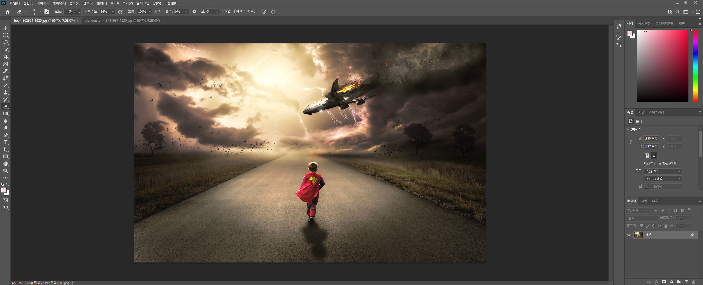Viewport: 703px width, 285px height.
Task: Select the Zoom tool
Action: point(5,171)
